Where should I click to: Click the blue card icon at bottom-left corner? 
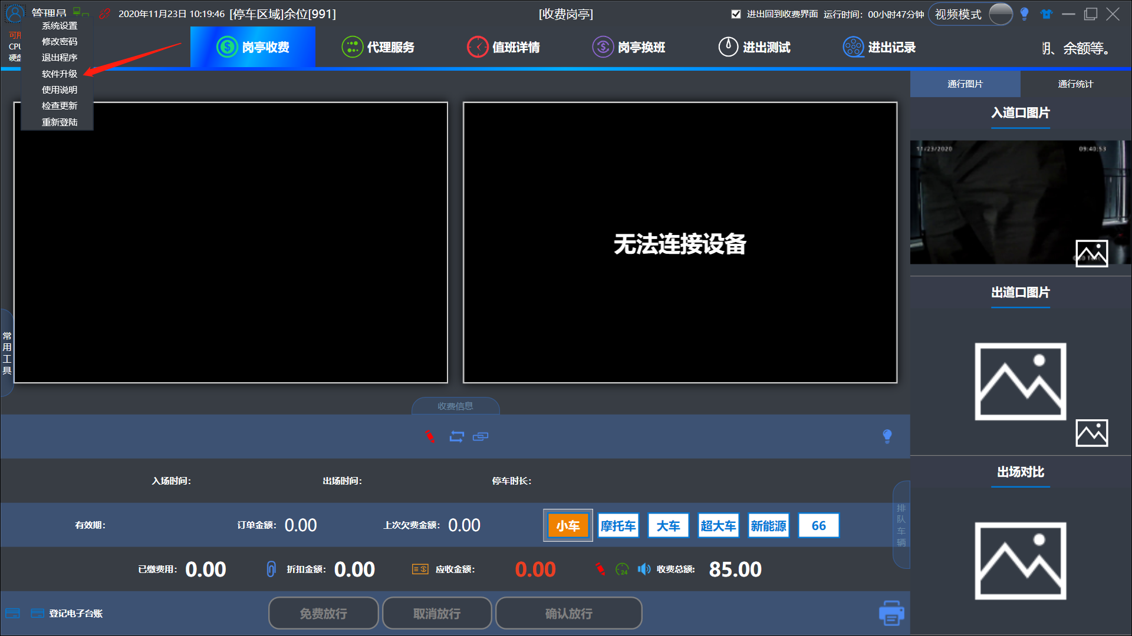tap(12, 613)
